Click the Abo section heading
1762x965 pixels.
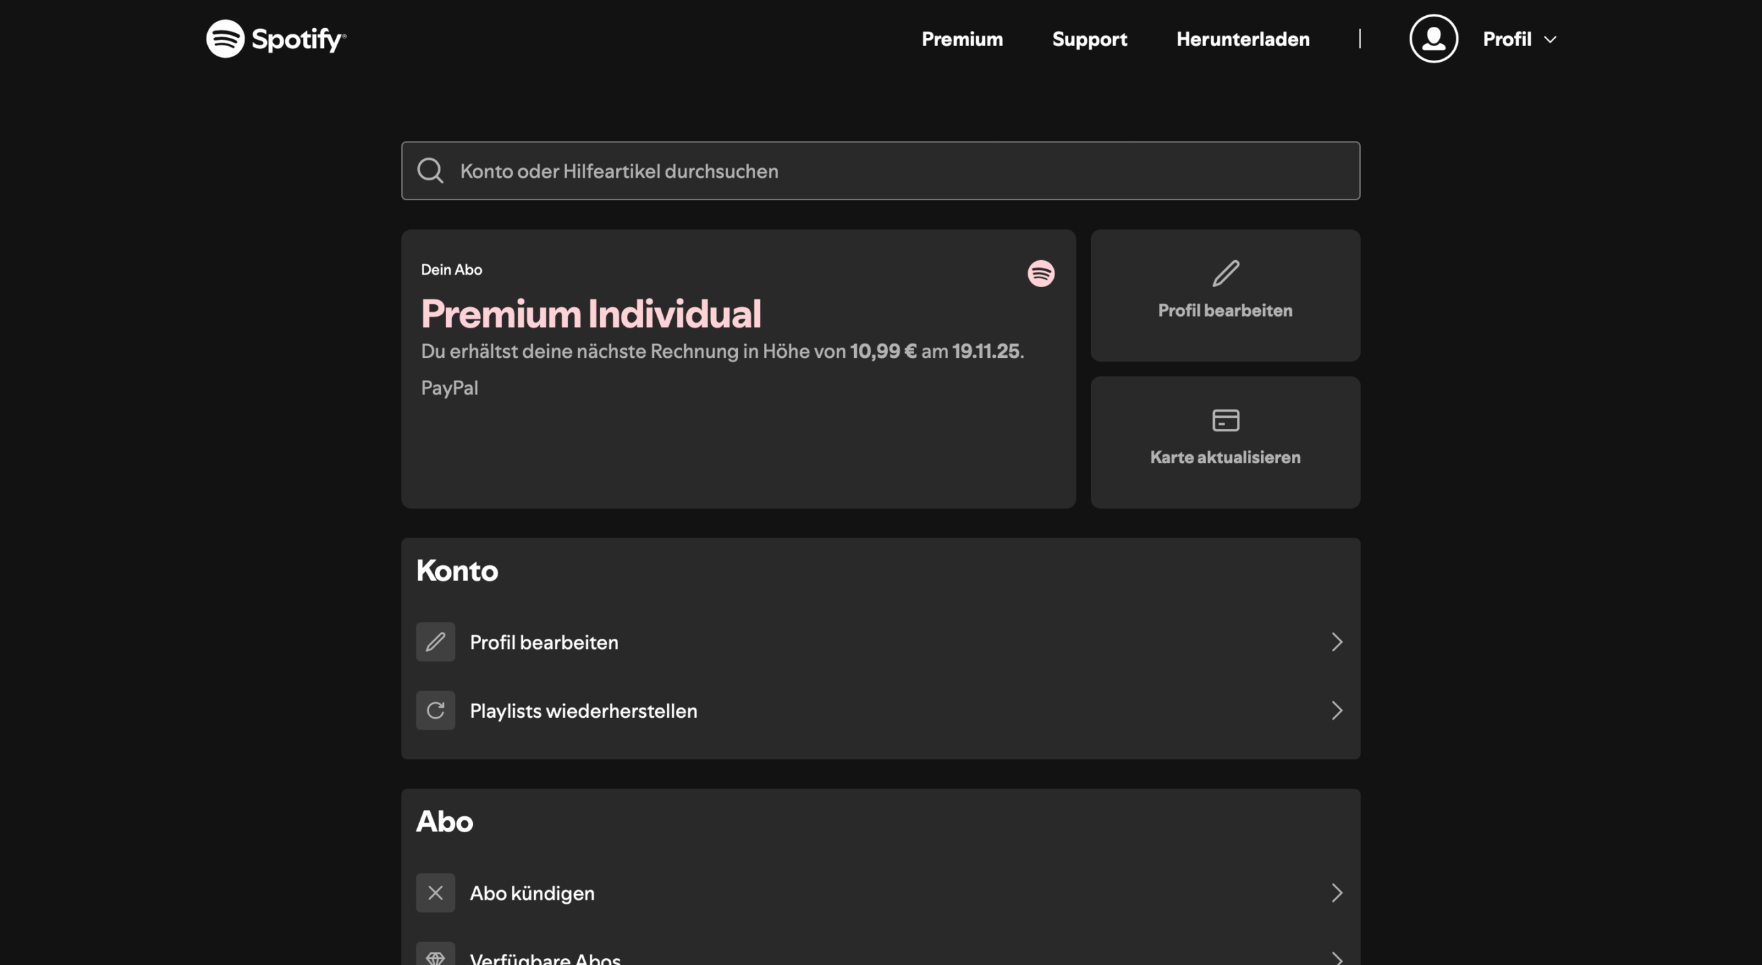coord(445,821)
